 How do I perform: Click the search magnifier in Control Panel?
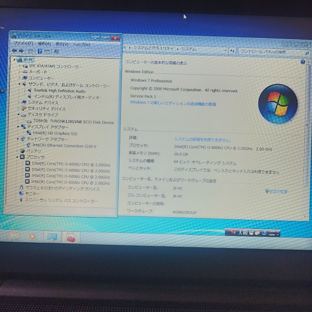pyautogui.click(x=307, y=53)
